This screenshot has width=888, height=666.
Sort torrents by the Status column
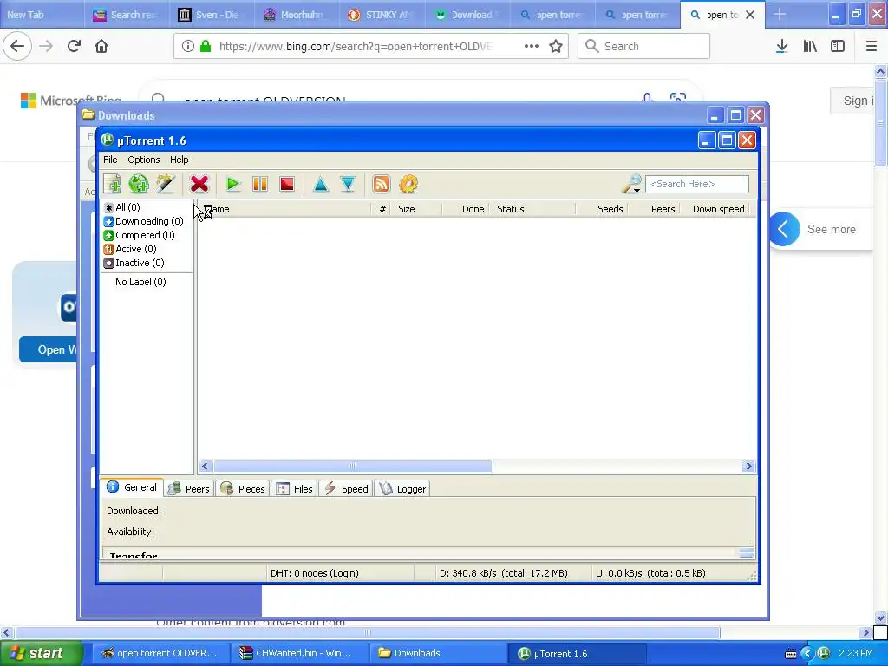click(x=533, y=209)
